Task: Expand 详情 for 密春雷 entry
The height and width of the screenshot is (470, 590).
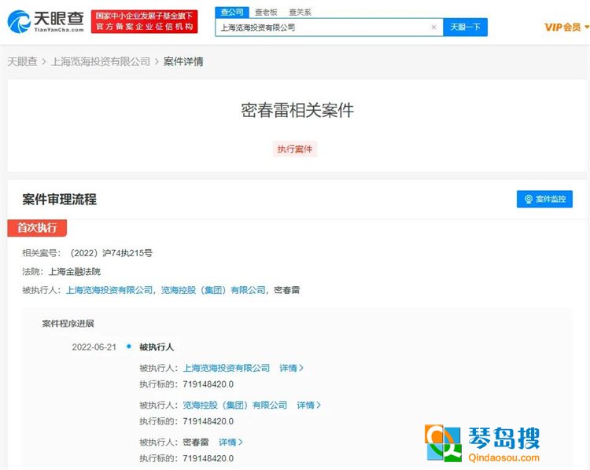Action: coord(230,442)
